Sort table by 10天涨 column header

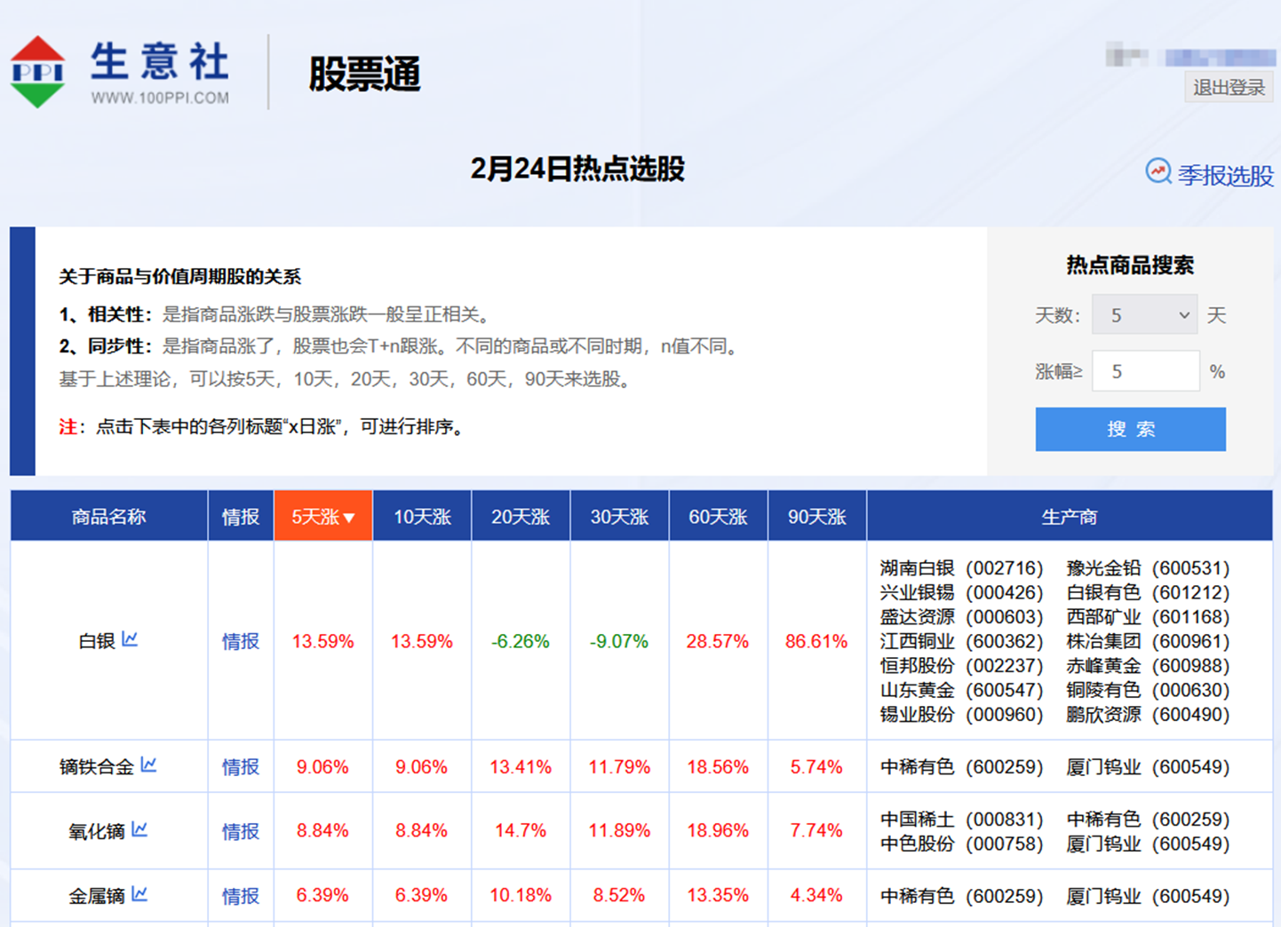(x=421, y=516)
